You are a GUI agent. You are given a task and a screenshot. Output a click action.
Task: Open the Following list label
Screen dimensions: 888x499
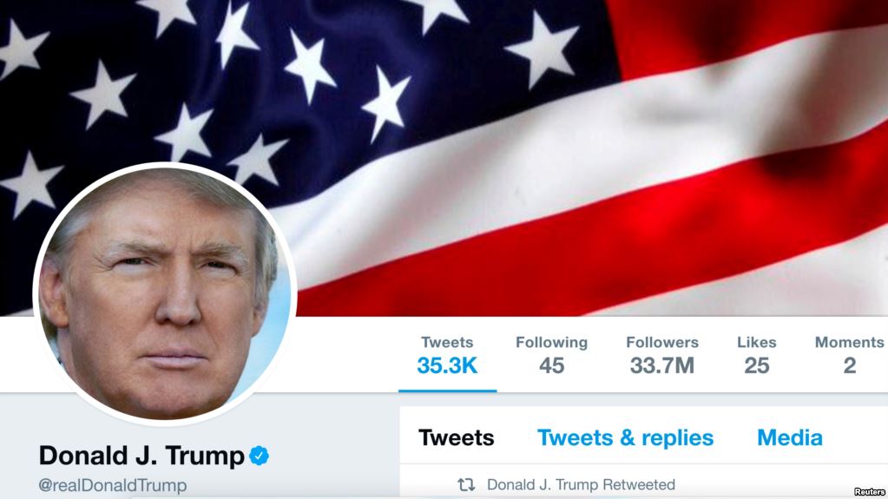pyautogui.click(x=551, y=343)
